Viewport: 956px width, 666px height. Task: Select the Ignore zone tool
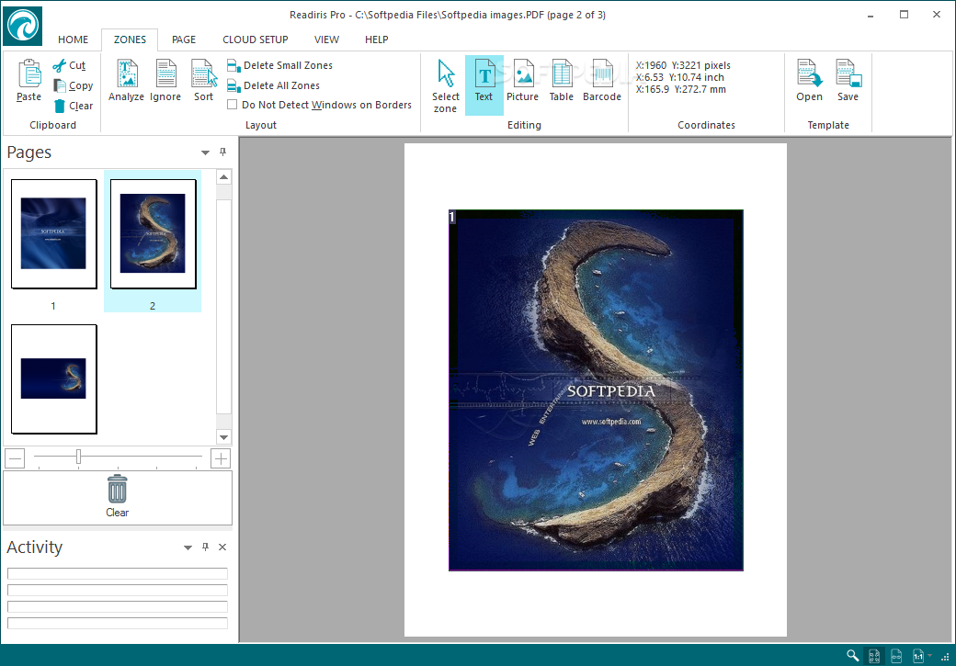[165, 81]
